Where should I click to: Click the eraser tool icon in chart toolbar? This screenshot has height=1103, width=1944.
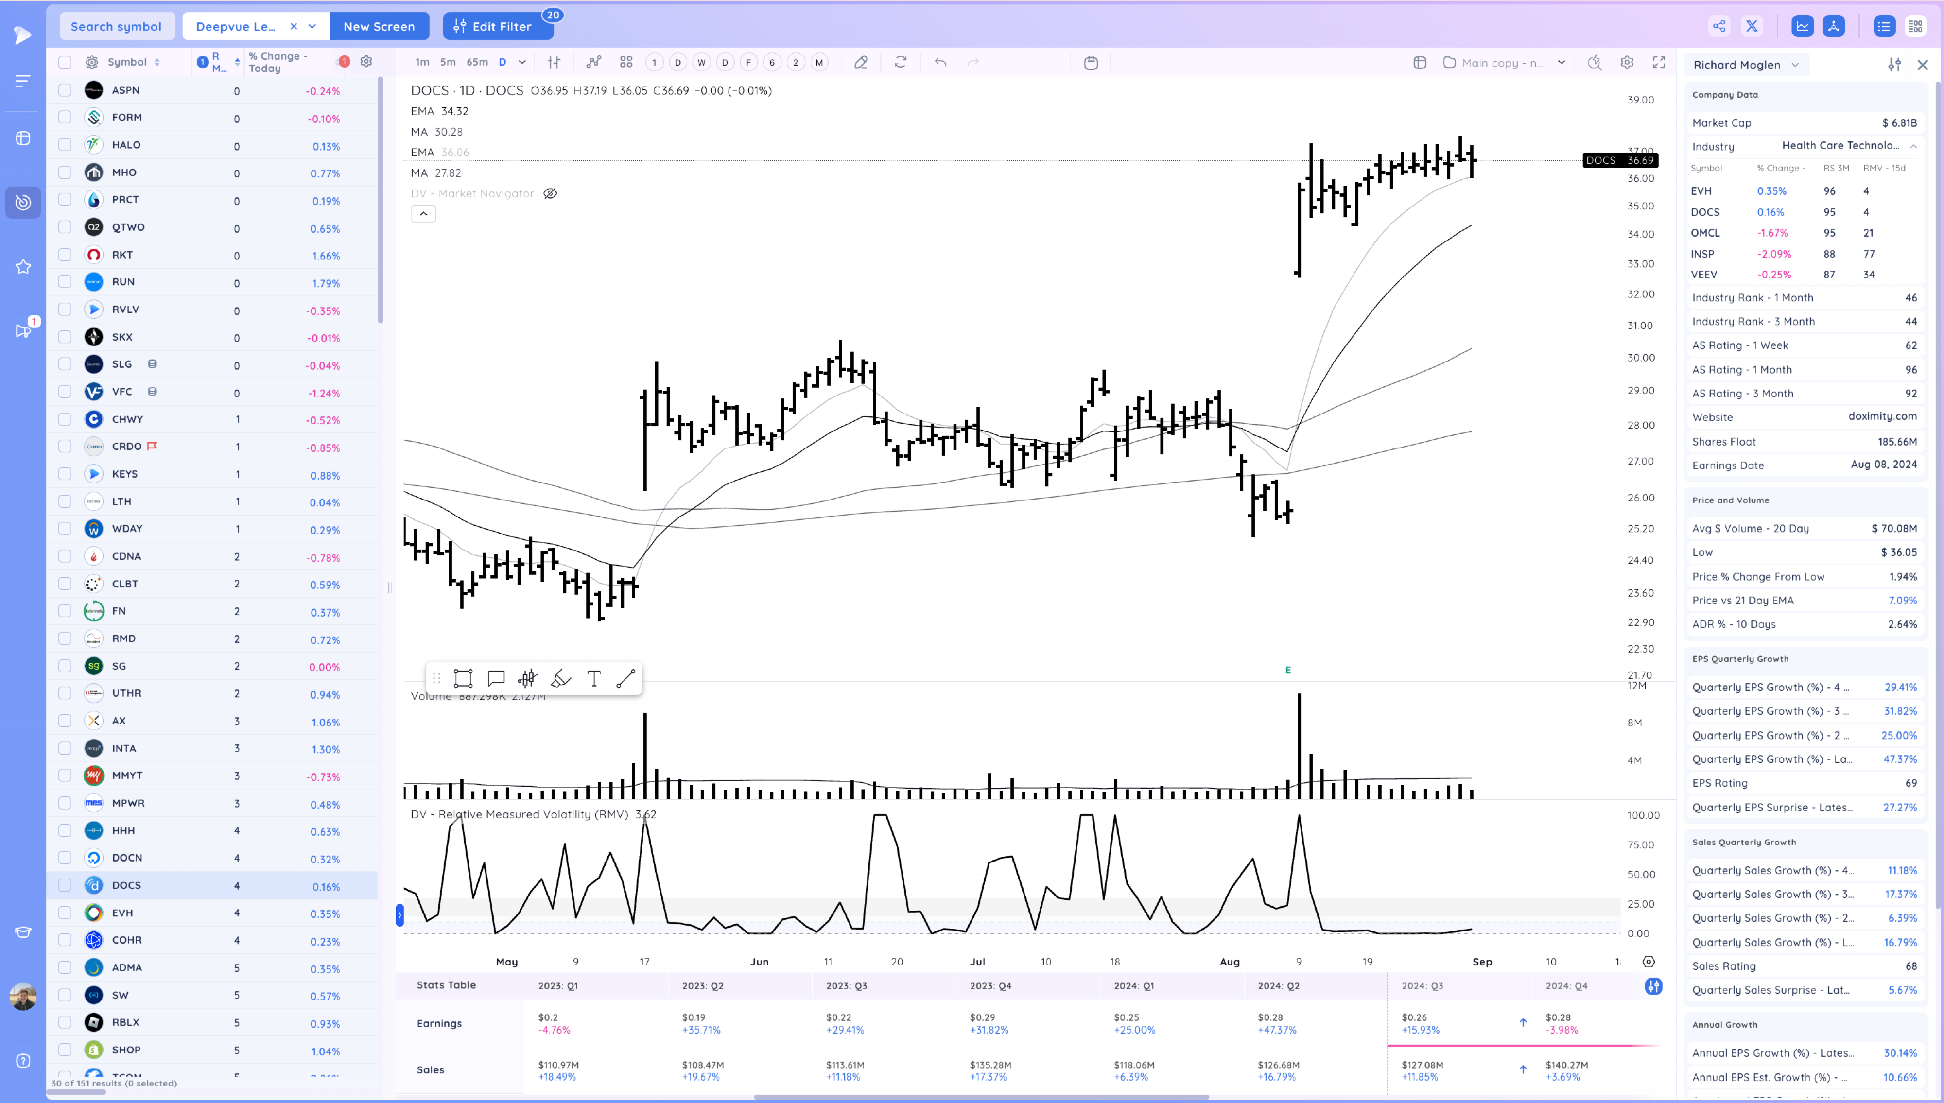[x=861, y=62]
